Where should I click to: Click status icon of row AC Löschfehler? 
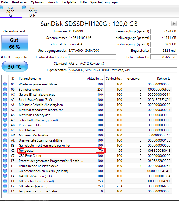coord(5,130)
